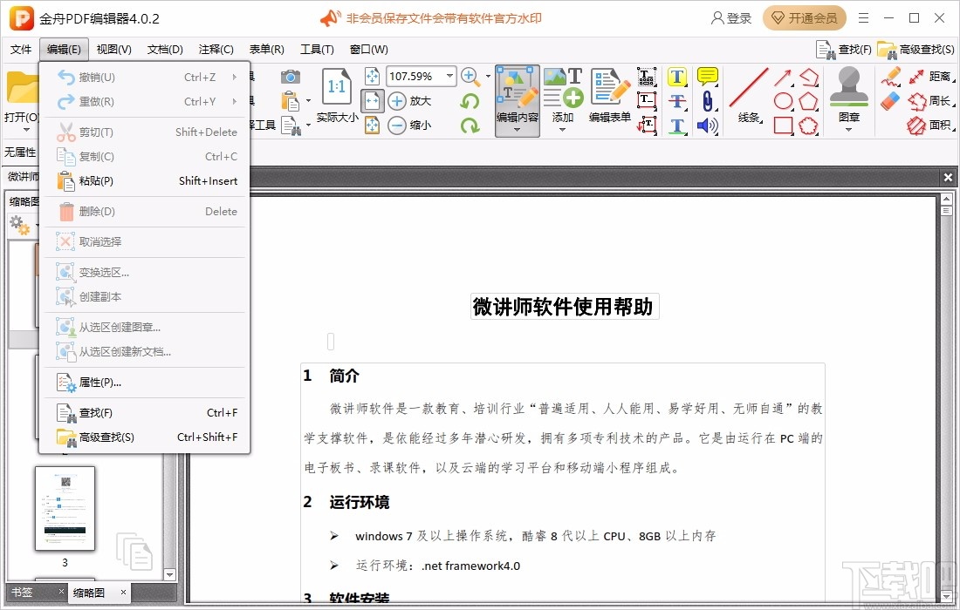Select the page 3 thumbnail

click(65, 510)
